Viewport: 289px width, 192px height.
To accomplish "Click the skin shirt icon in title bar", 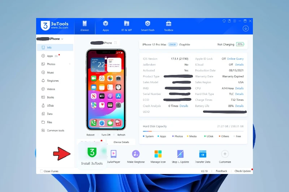I will tap(224, 21).
